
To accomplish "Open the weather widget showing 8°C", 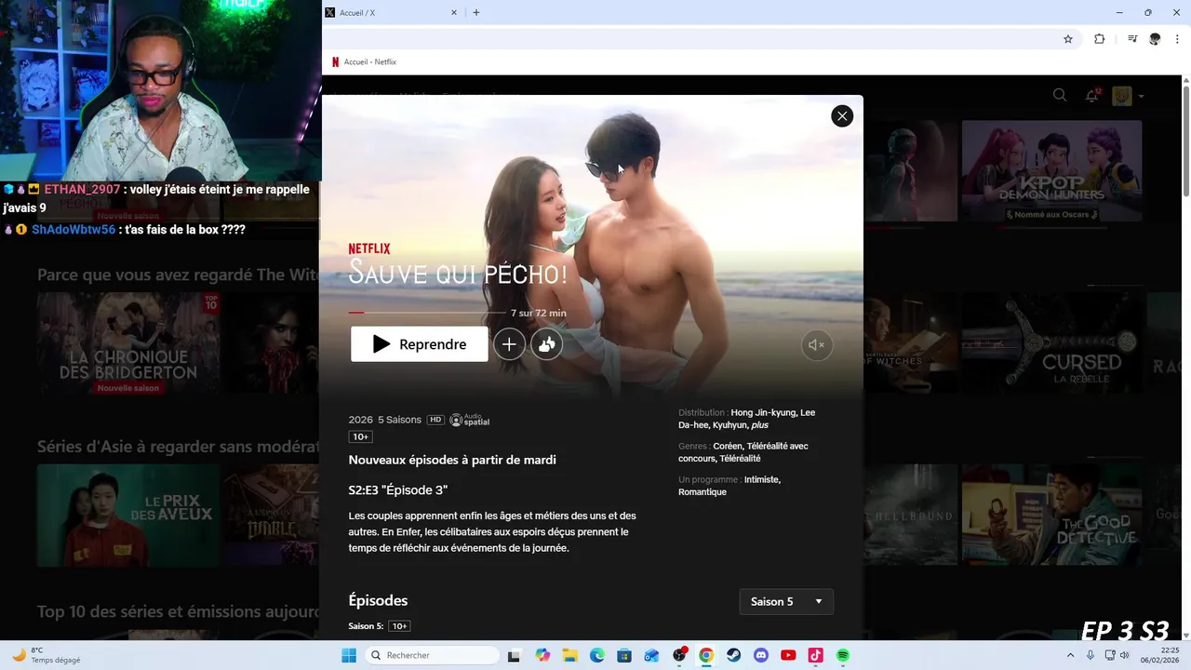I will [45, 655].
